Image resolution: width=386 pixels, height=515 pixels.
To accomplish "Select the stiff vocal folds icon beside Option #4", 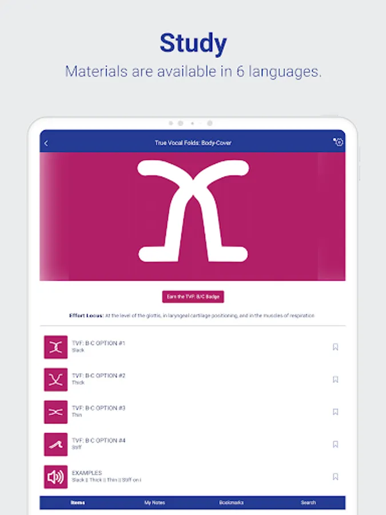I will [x=55, y=444].
